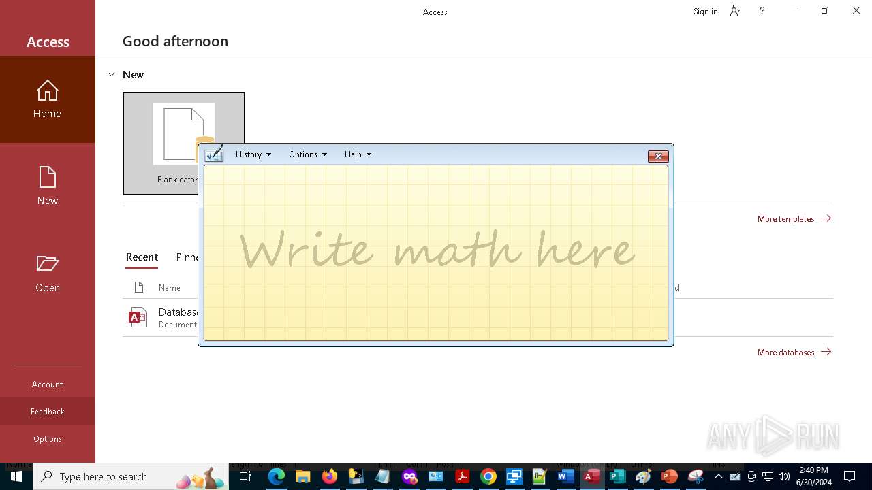Open the Home page in the Access sidebar

coord(48,99)
